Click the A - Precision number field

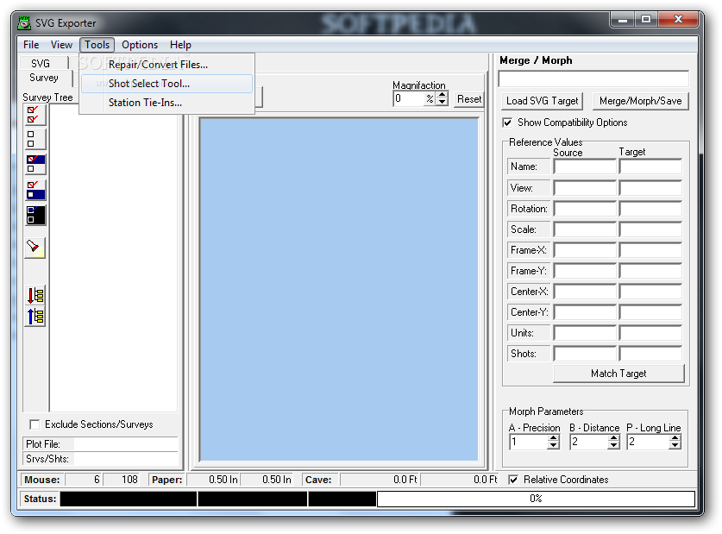point(529,442)
